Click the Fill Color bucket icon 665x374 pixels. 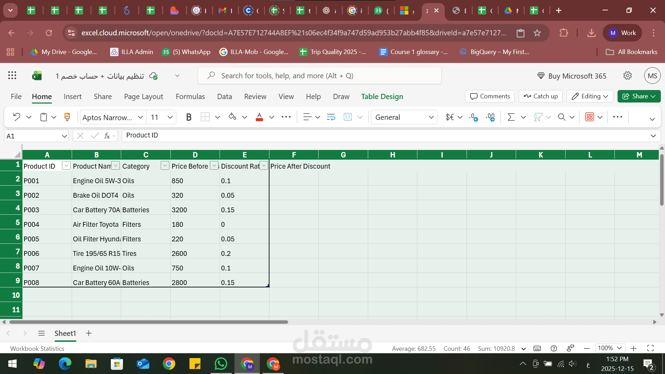(x=232, y=117)
